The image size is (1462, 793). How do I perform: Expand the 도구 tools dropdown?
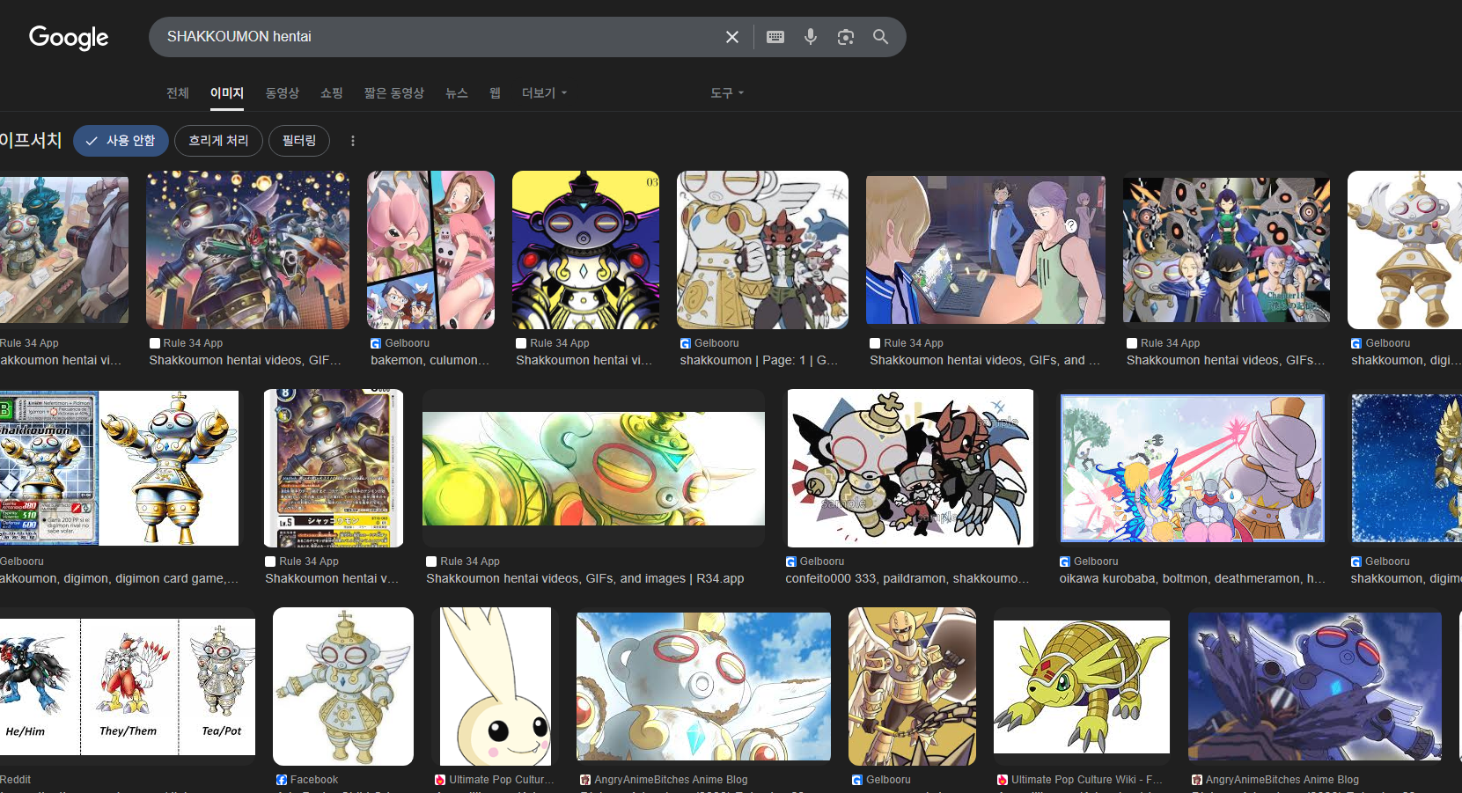click(x=727, y=92)
